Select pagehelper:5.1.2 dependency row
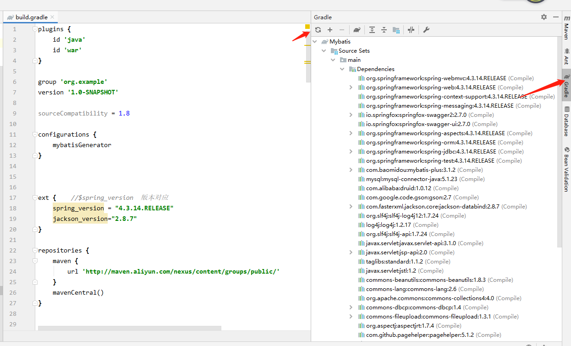 click(429, 335)
